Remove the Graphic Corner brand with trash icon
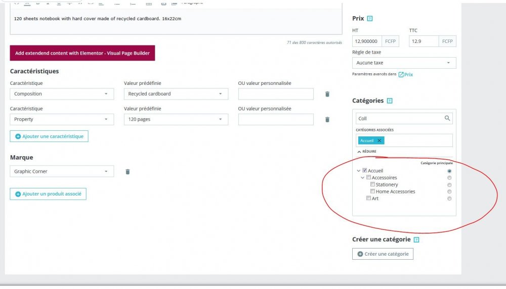The height and width of the screenshot is (289, 506). point(128,172)
